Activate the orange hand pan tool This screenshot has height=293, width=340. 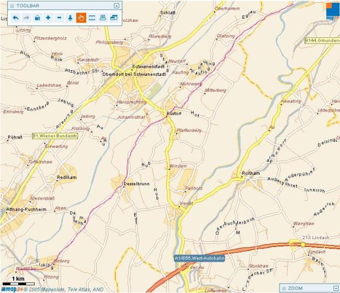81,18
